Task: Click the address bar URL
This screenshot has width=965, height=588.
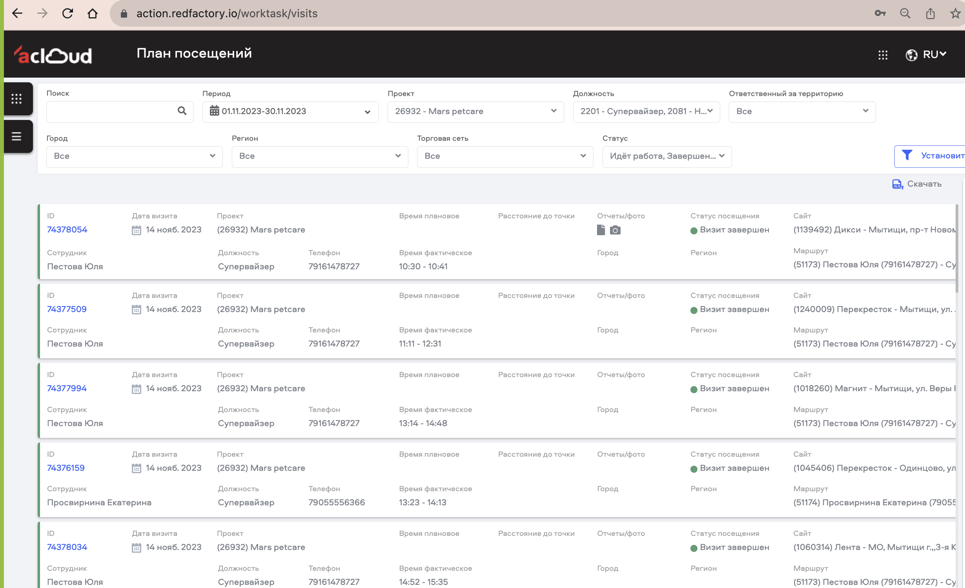Action: (x=227, y=13)
